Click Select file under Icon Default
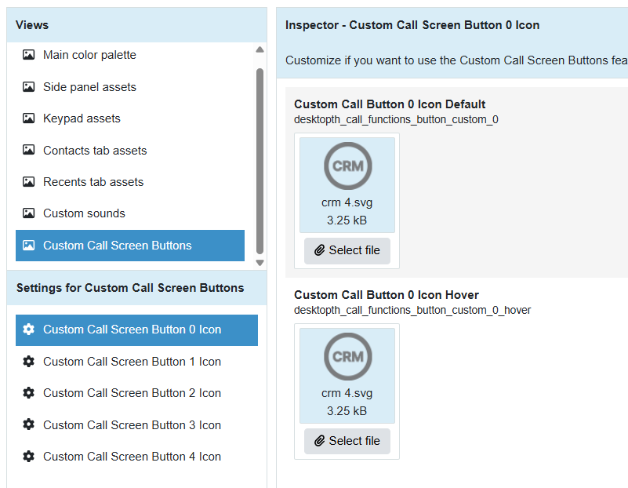 coord(347,251)
